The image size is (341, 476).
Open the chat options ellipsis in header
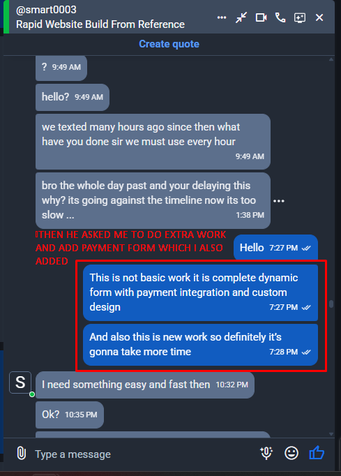222,17
